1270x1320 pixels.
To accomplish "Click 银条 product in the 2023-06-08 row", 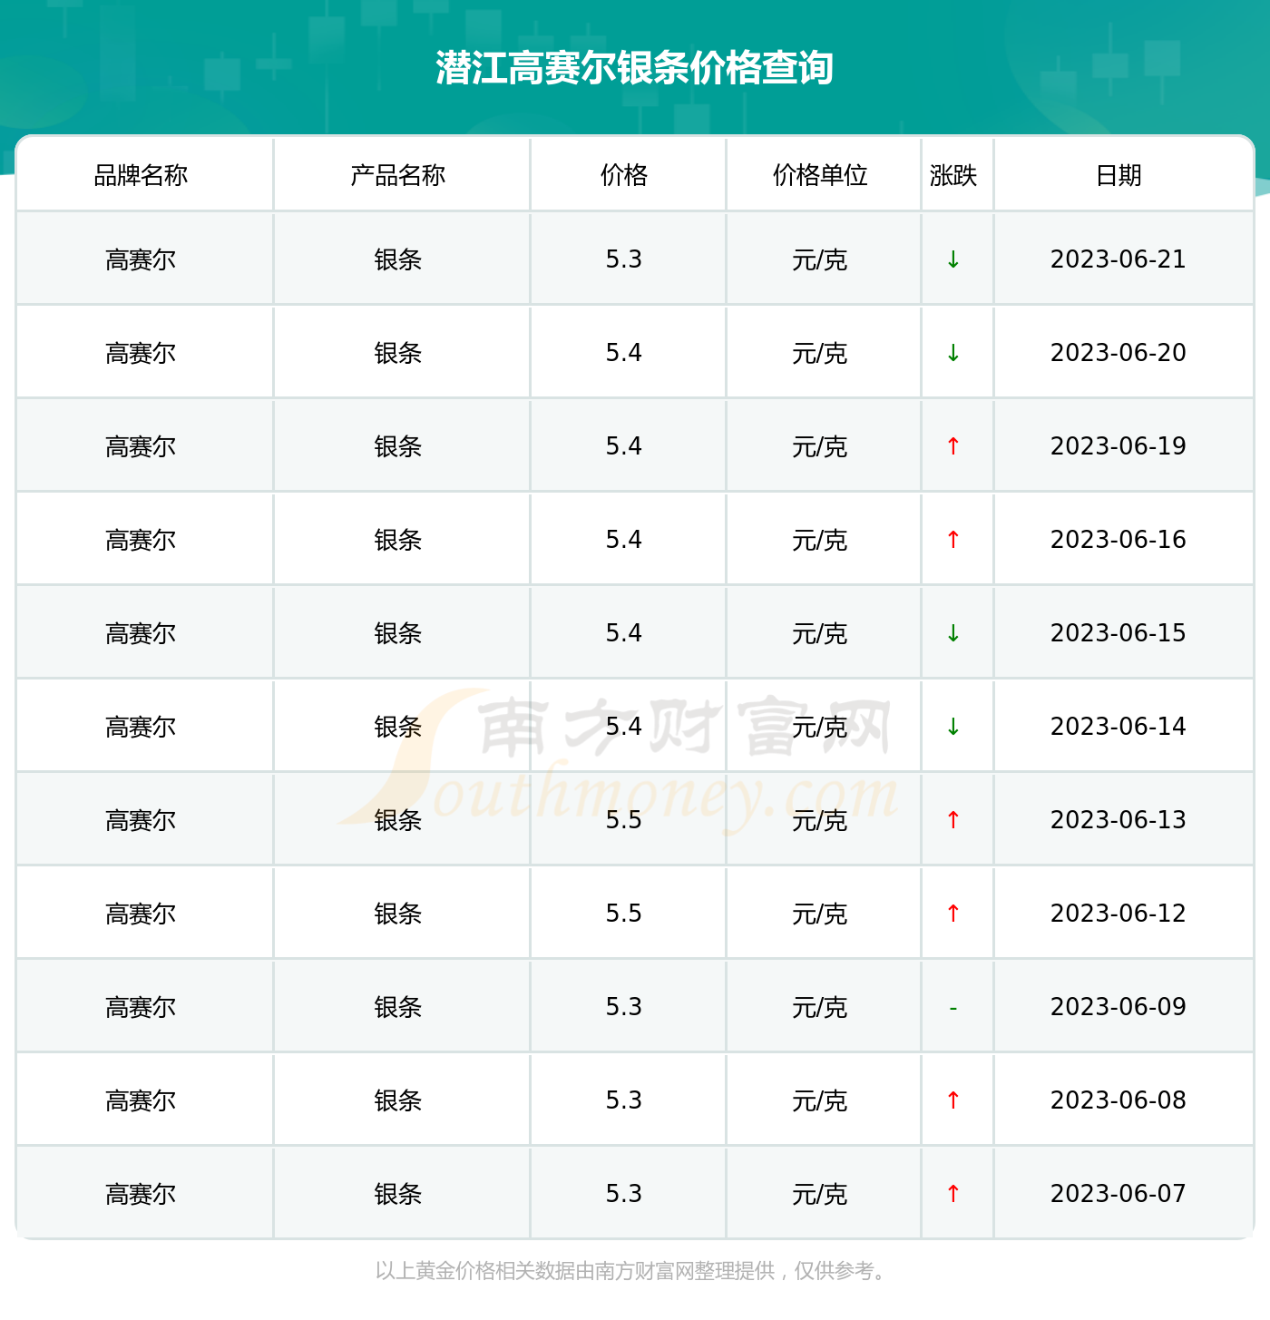I will pos(398,1101).
